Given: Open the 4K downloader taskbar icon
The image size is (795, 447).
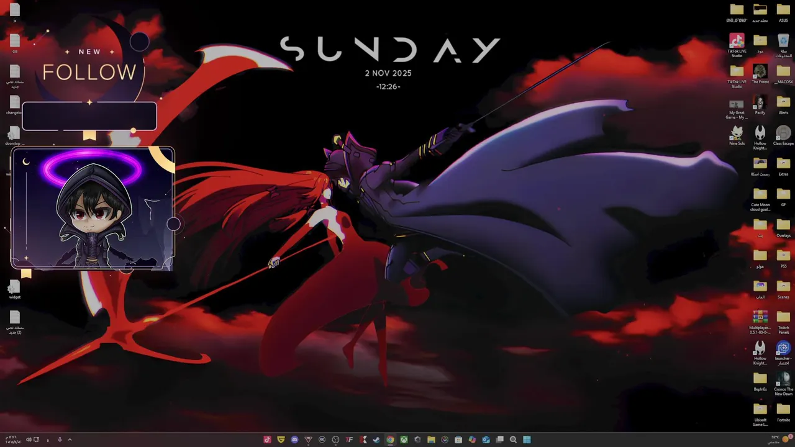Looking at the screenshot, I should pos(322,440).
